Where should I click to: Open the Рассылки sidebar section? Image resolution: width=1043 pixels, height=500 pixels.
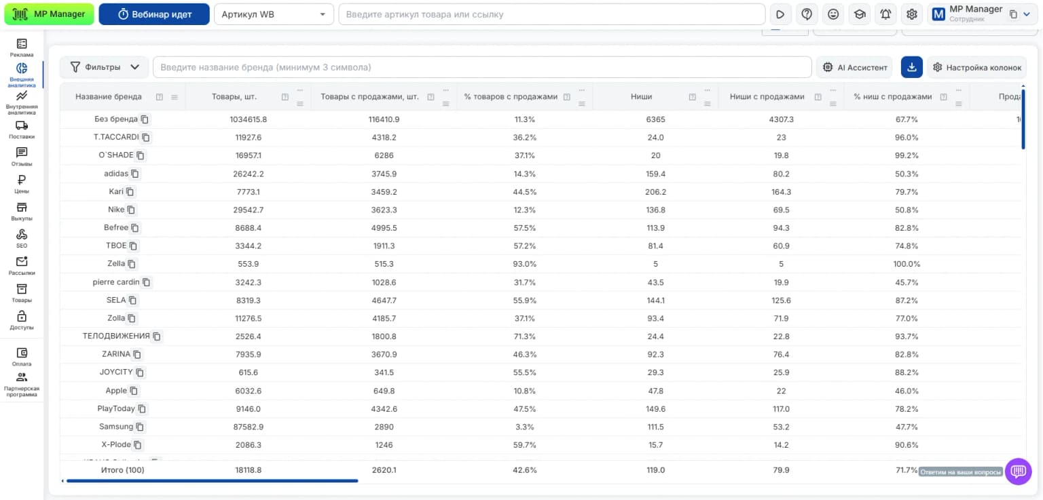(x=22, y=265)
